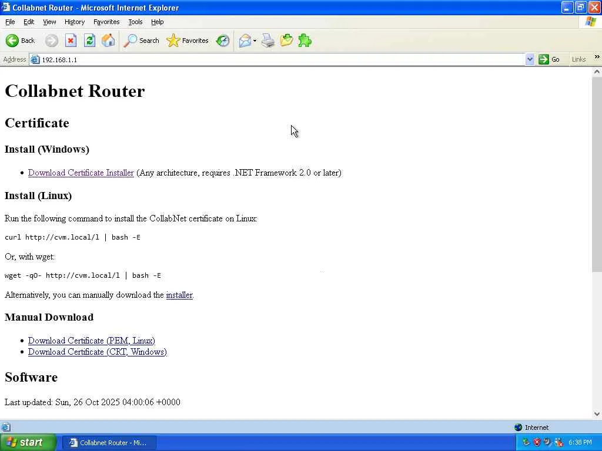
Task: Click the Go green arrow button
Action: point(549,59)
